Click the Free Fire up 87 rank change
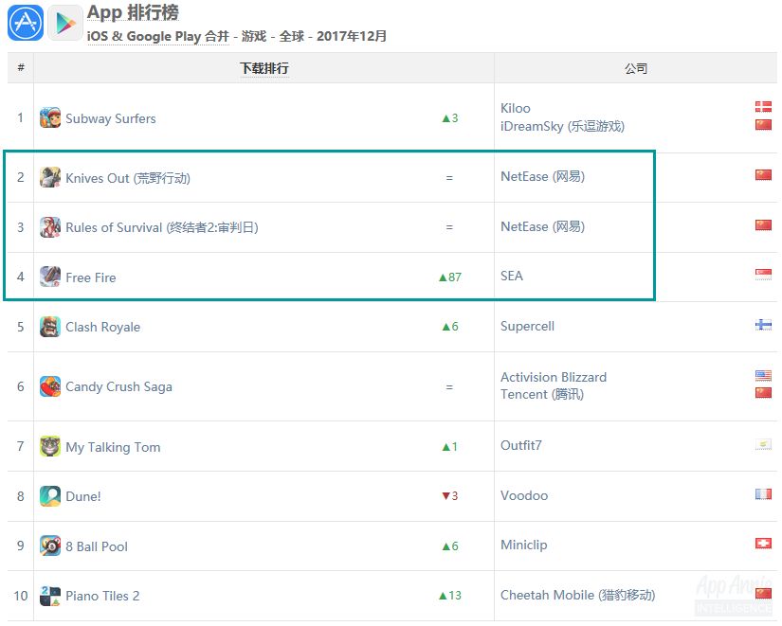 [449, 277]
